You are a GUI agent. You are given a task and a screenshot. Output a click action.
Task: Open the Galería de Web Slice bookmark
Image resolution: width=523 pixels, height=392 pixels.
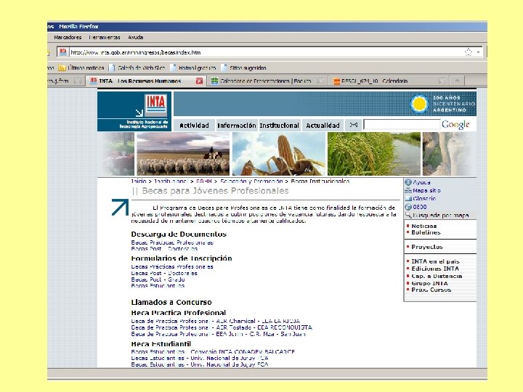coord(137,68)
